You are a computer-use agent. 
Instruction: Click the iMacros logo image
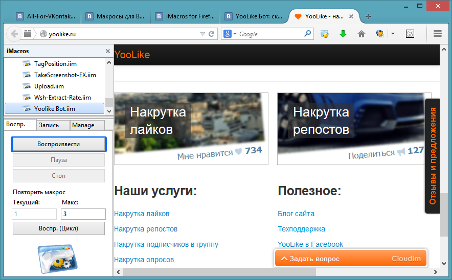pyautogui.click(x=58, y=259)
